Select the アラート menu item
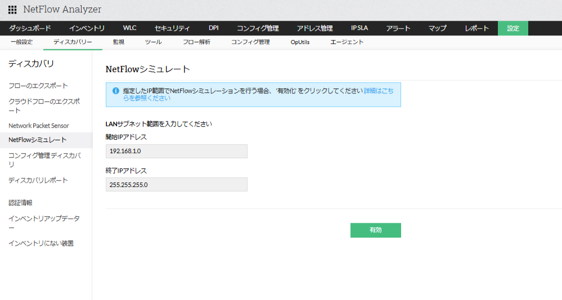562x300 pixels. 398,28
